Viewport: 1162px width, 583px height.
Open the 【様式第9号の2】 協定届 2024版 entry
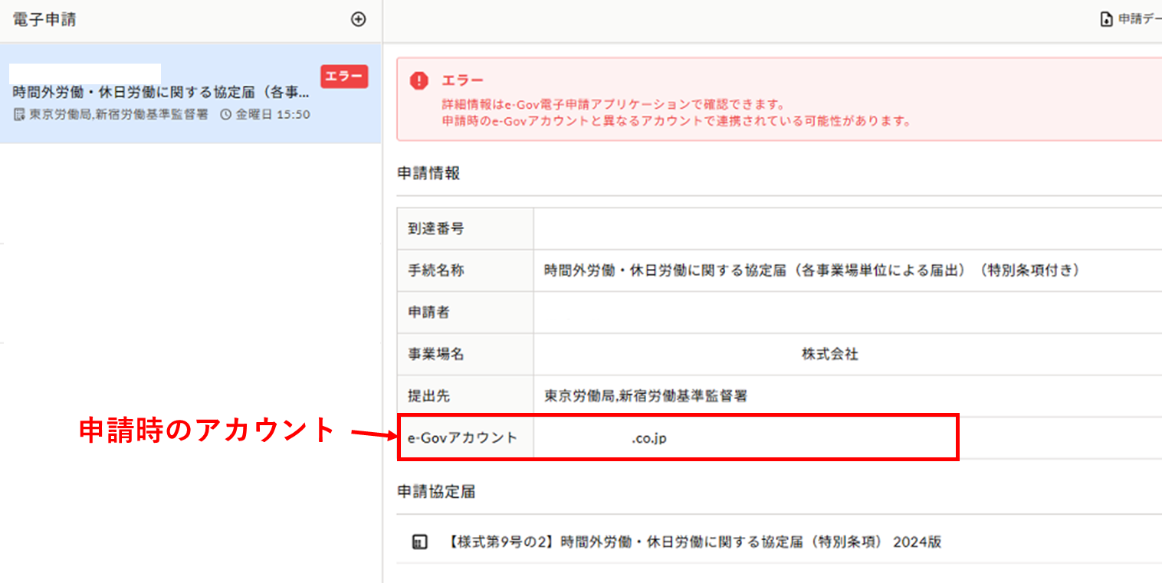click(x=693, y=542)
